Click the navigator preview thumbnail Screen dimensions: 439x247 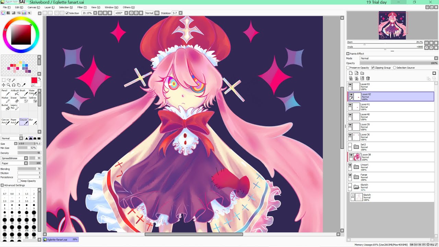coord(392,25)
